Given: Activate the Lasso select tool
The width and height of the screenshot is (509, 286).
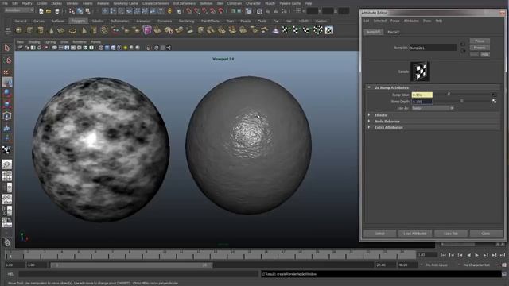Looking at the screenshot, I should point(7,60).
